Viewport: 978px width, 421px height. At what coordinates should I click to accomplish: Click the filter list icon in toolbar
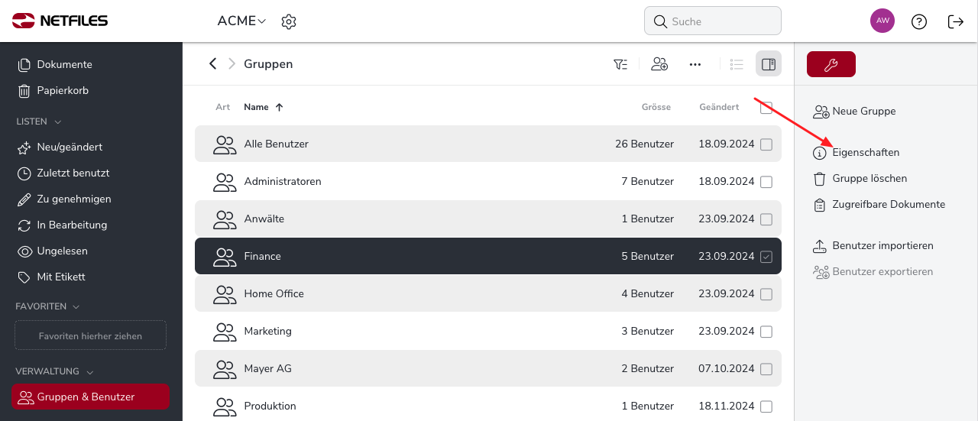pos(620,64)
